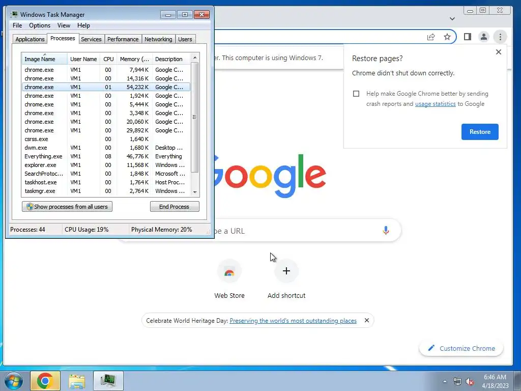Click Customize Chrome button
Image resolution: width=521 pixels, height=391 pixels.
coord(461,348)
